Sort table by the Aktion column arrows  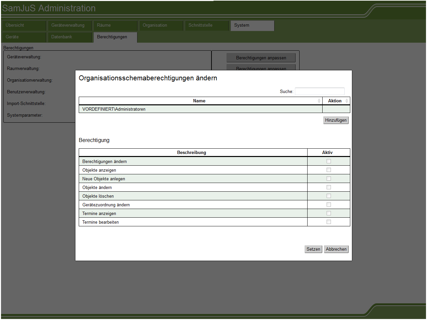click(x=347, y=101)
